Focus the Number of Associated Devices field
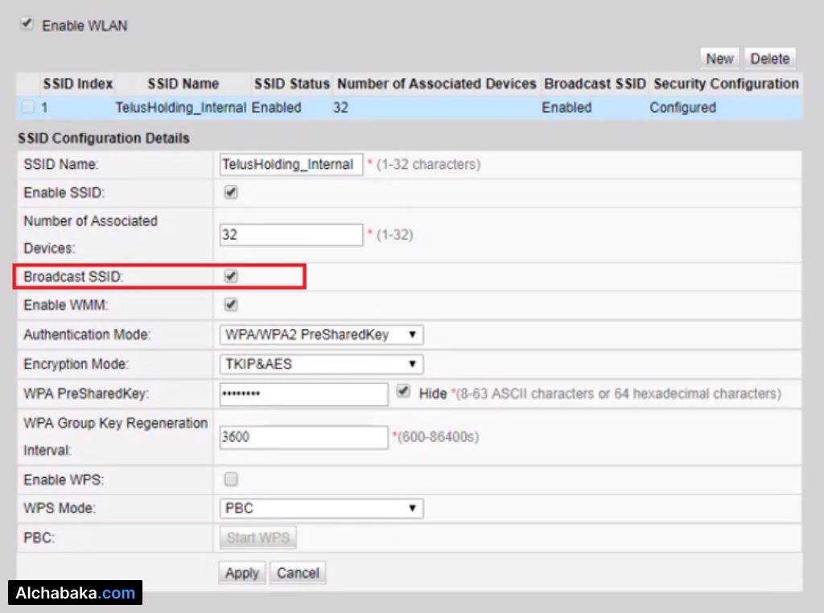Screen dimensions: 824x613 [x=290, y=235]
